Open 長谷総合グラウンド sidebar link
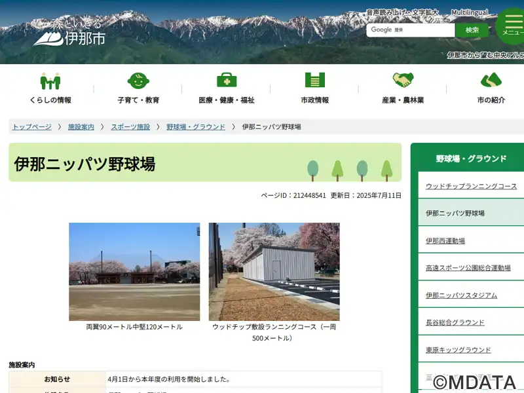The width and height of the screenshot is (524, 393). [455, 322]
